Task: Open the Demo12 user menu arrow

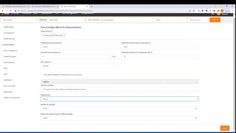Action: point(231,14)
